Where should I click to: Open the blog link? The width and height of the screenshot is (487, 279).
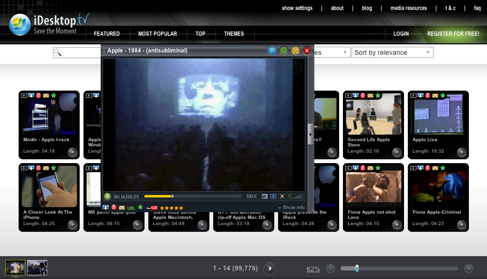367,8
